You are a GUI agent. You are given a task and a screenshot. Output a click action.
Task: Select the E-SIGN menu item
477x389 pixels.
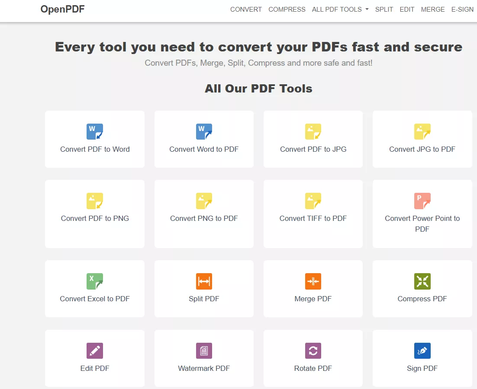(462, 10)
